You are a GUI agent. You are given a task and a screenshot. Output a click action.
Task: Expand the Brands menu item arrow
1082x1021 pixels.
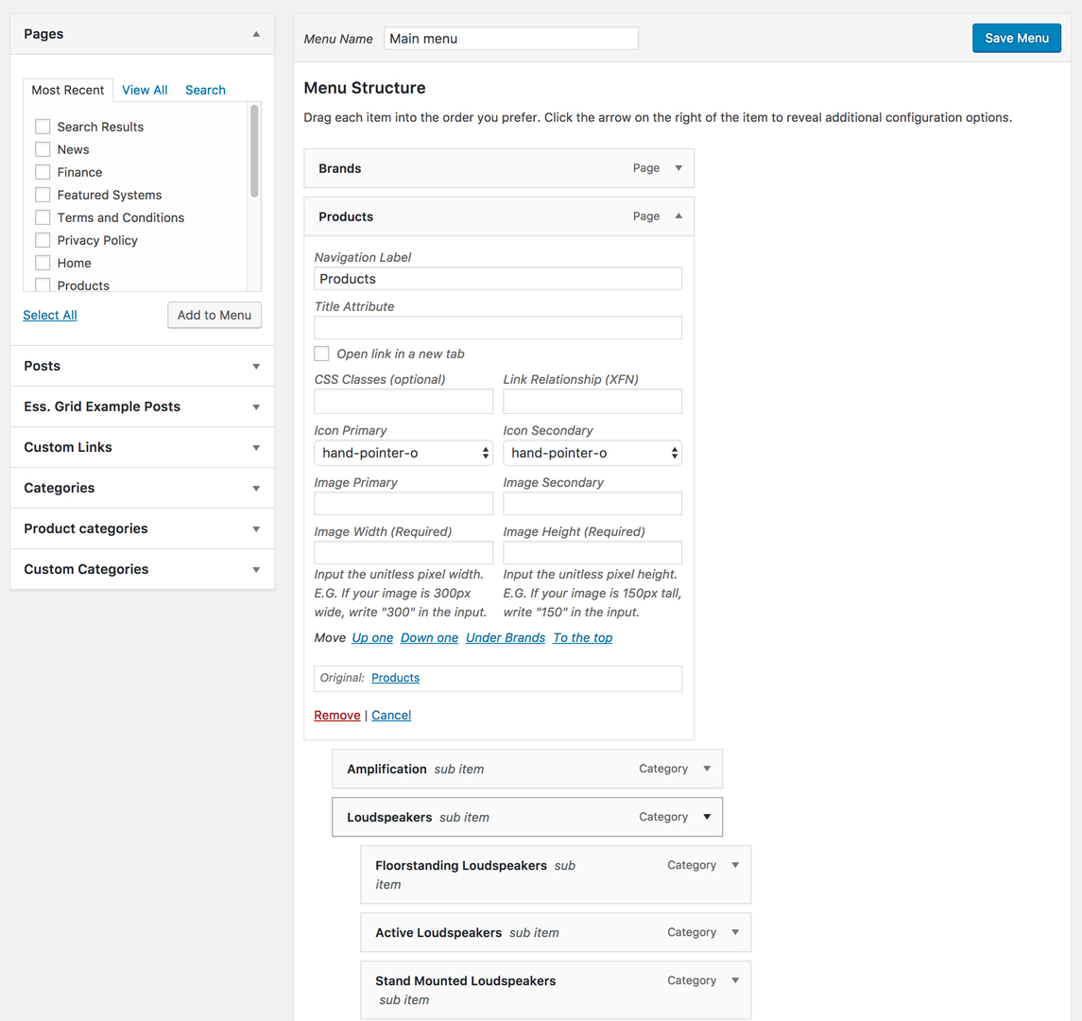coord(678,168)
